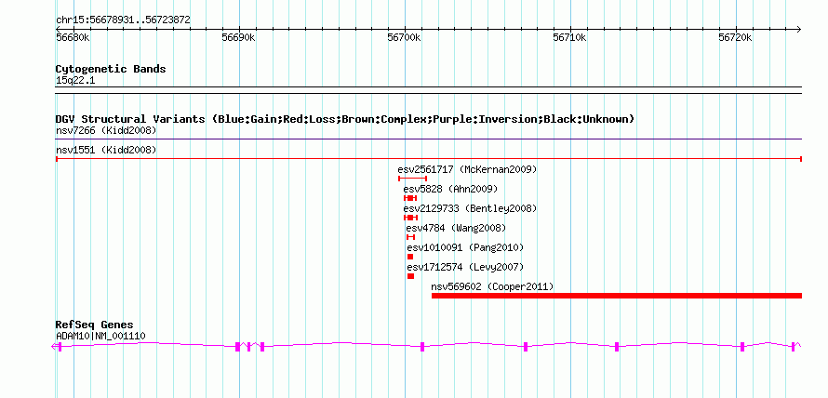Click the 56690k ruler label
Viewport: 828px width, 398px height.
[x=239, y=37]
